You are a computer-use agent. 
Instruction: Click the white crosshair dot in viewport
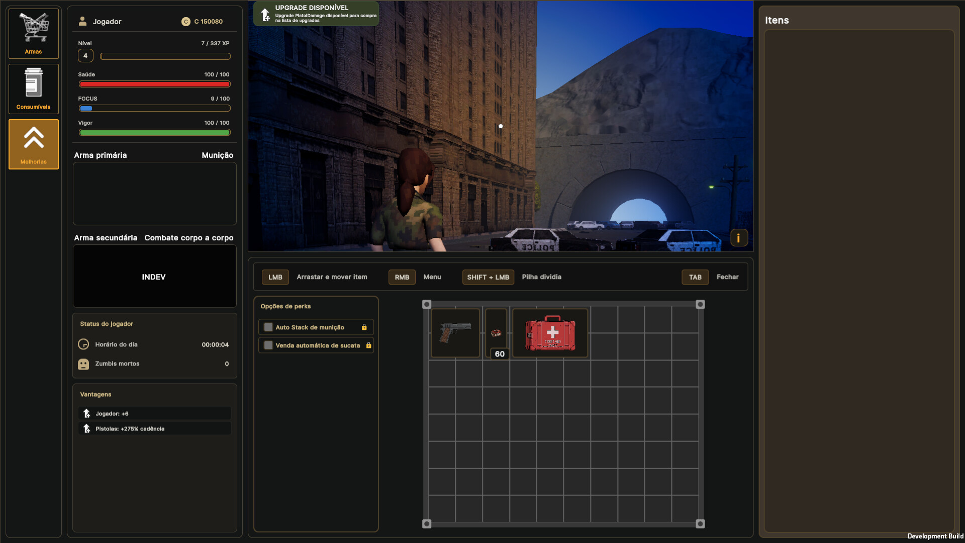pos(501,126)
